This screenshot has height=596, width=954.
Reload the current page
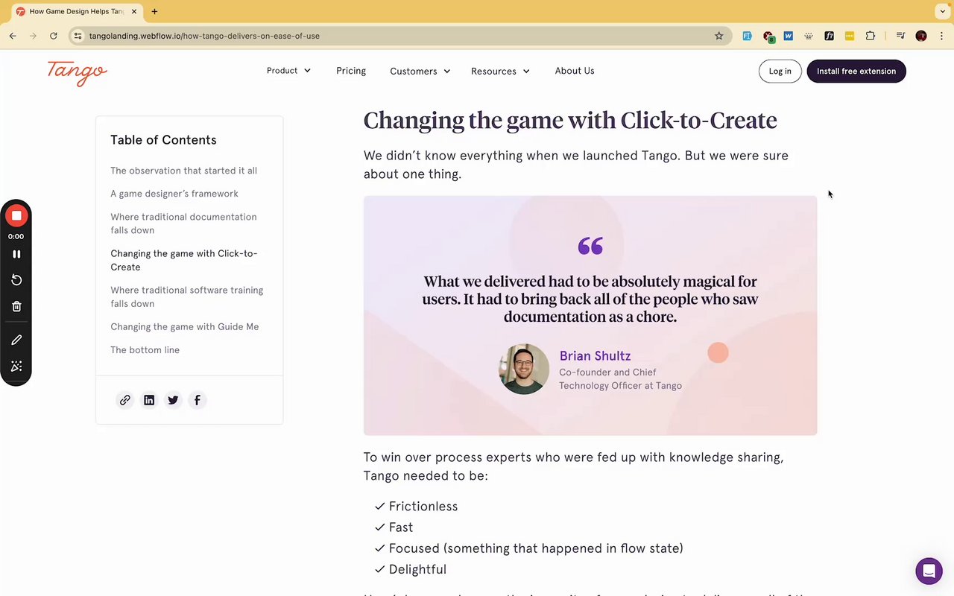(54, 36)
